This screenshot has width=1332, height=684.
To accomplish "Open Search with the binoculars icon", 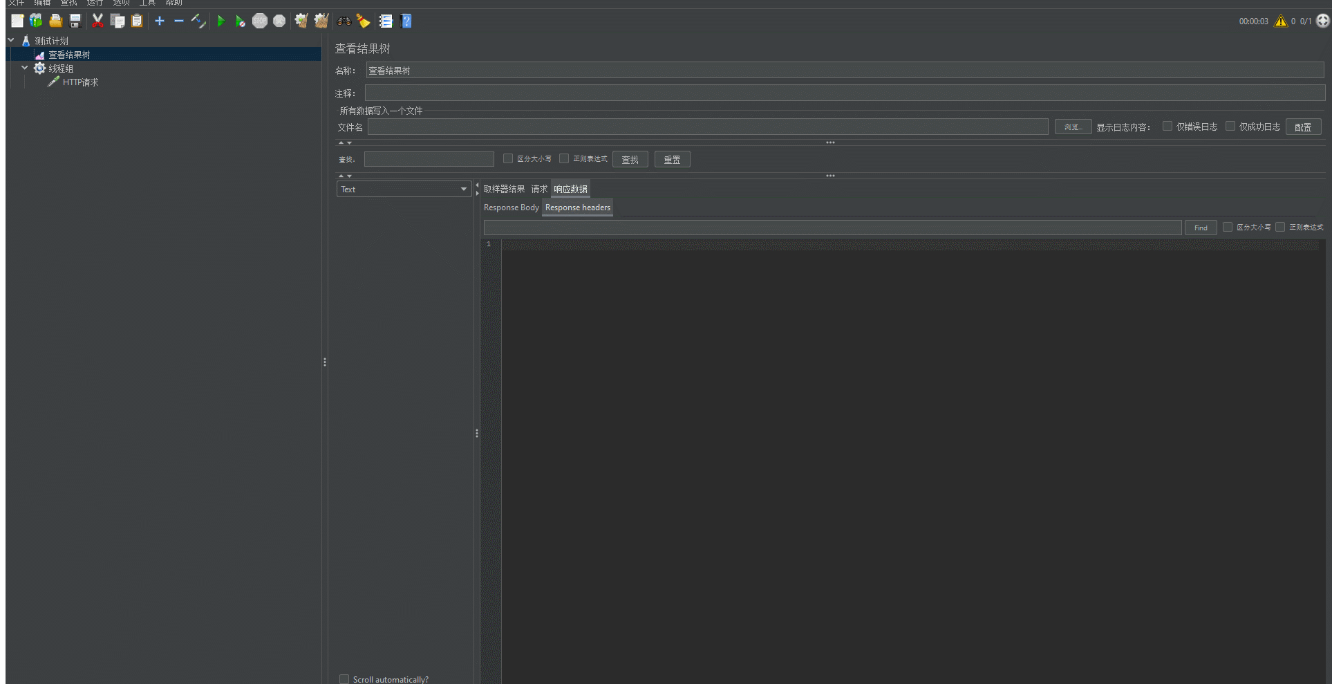I will (344, 21).
